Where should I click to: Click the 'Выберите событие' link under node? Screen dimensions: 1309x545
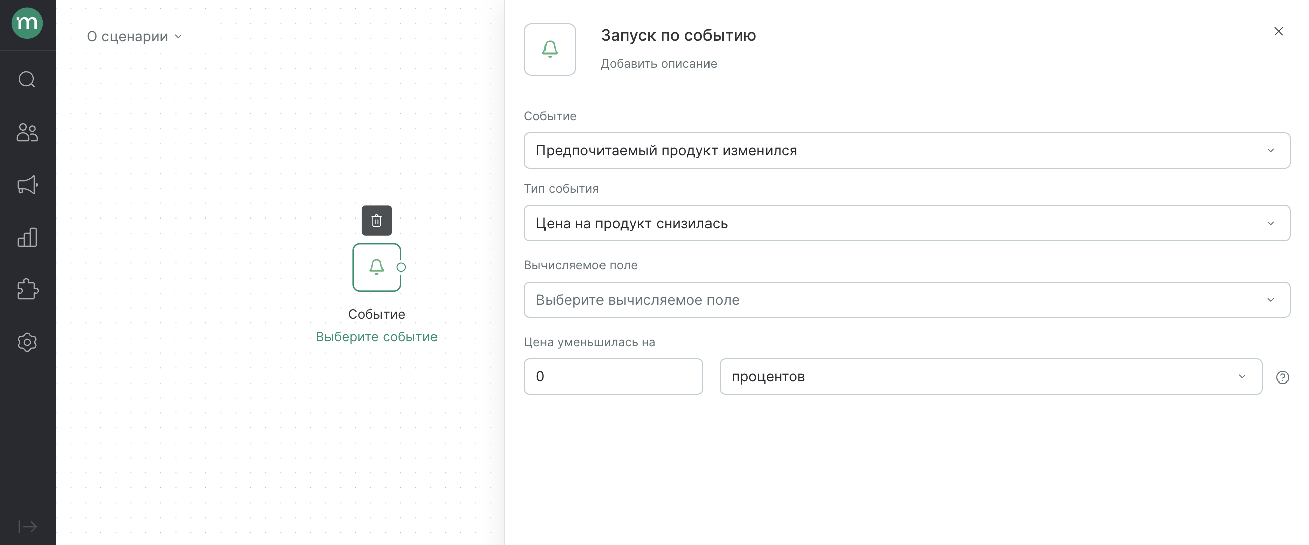376,336
